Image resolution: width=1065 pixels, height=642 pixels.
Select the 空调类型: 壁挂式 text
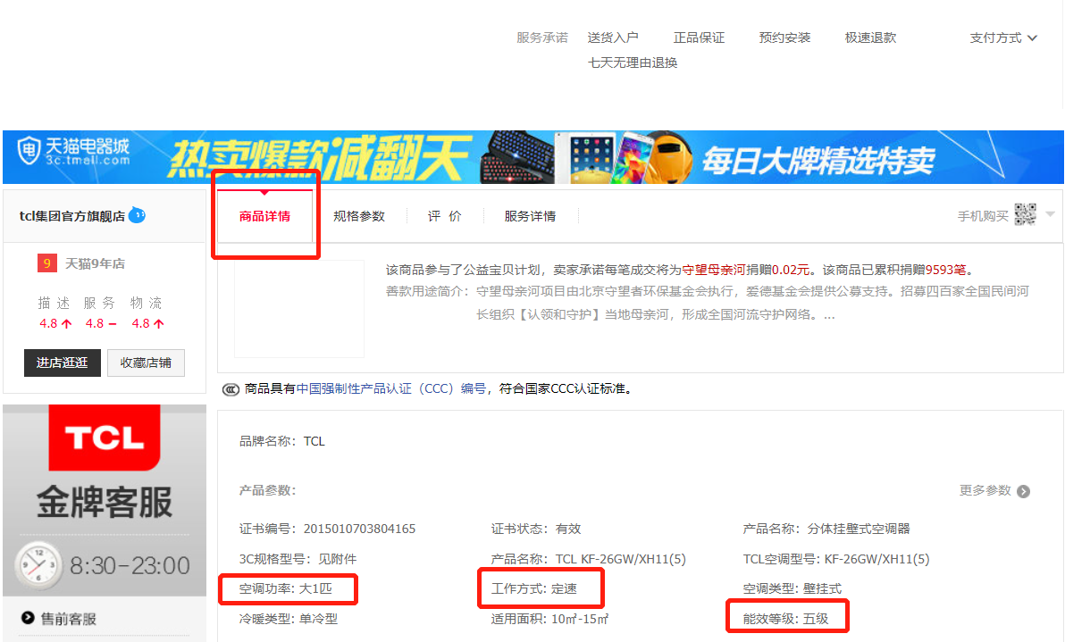pos(792,588)
